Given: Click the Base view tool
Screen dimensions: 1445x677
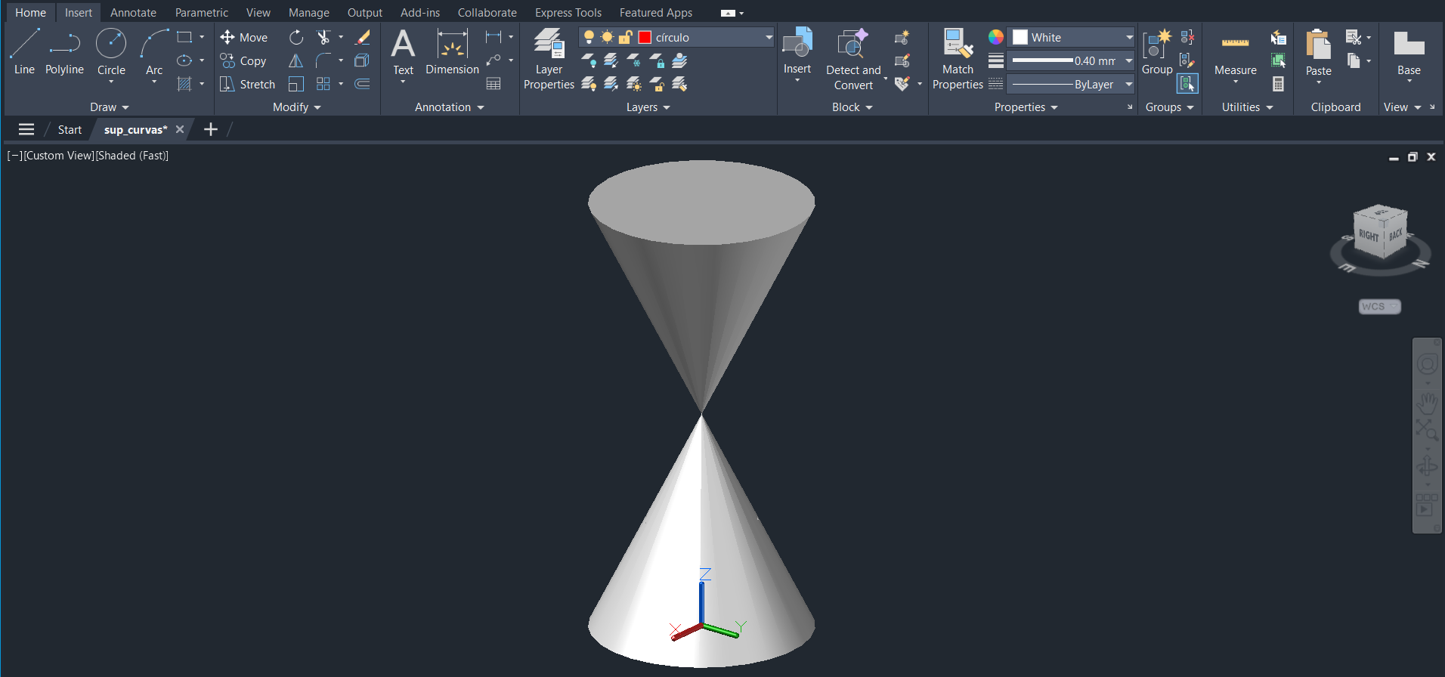Looking at the screenshot, I should tap(1409, 54).
